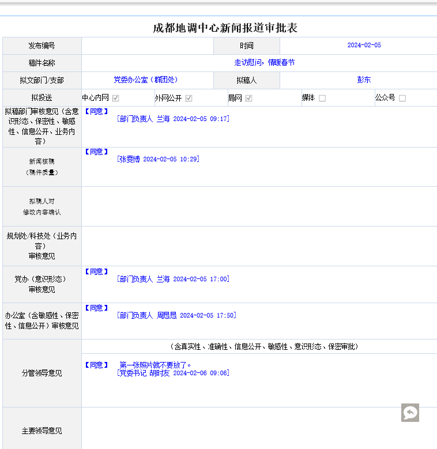Toggle the 中心内网 checkbox

tap(116, 98)
